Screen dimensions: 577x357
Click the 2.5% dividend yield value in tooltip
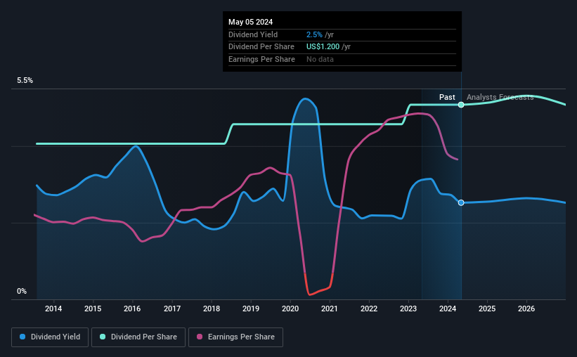point(314,34)
